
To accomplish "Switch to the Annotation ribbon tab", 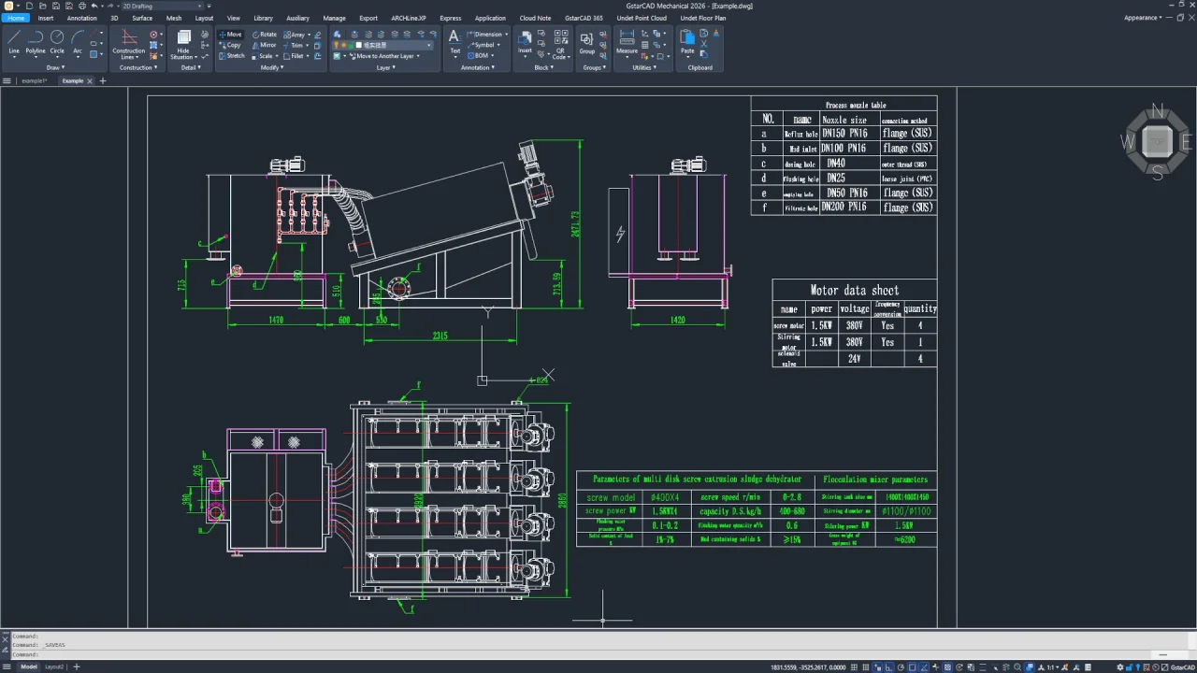I will point(82,18).
